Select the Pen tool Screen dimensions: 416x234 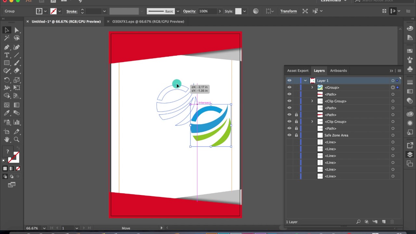pos(7,47)
